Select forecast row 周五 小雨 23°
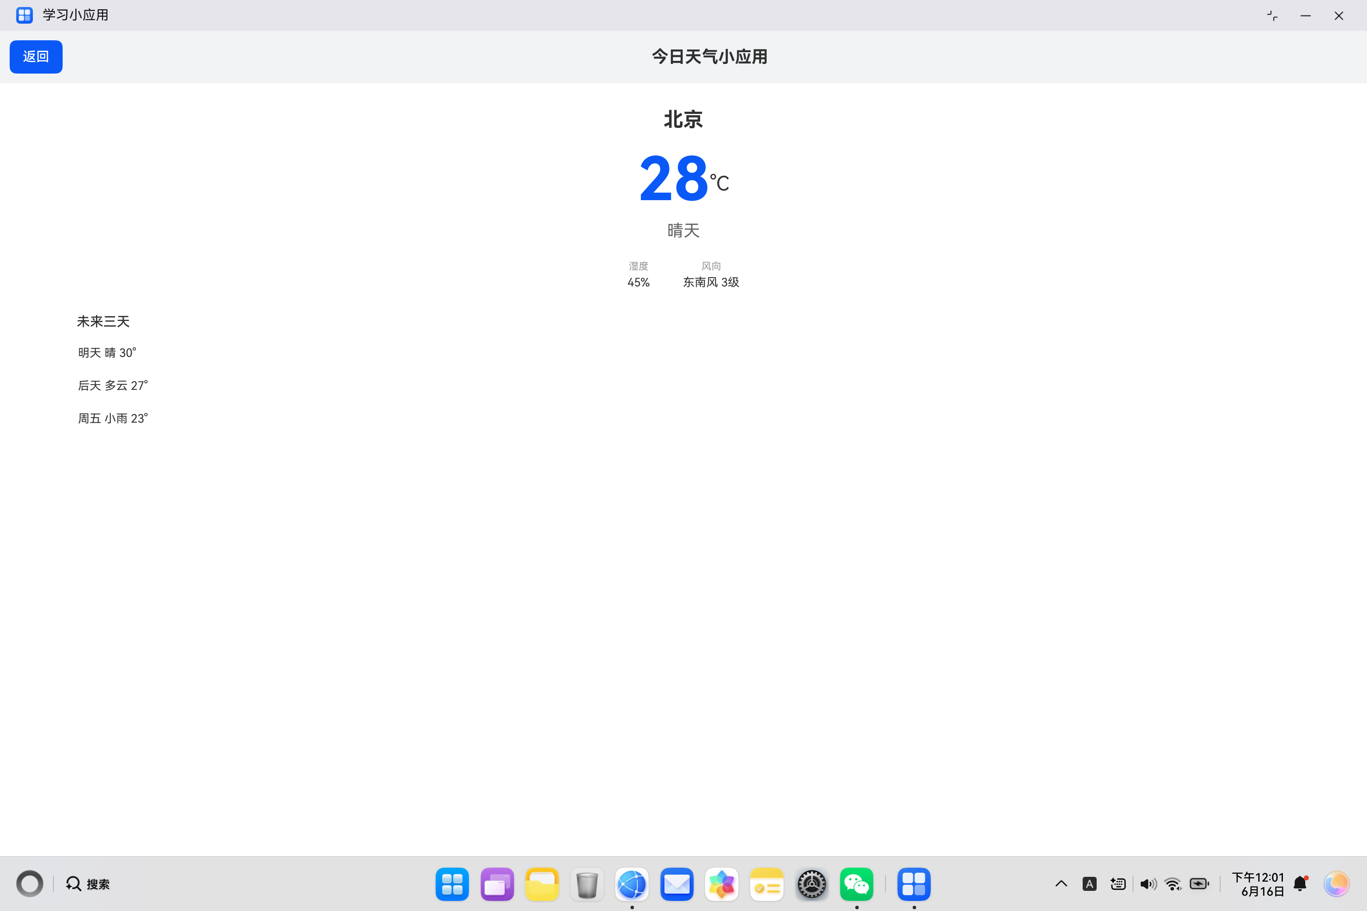 click(x=113, y=418)
